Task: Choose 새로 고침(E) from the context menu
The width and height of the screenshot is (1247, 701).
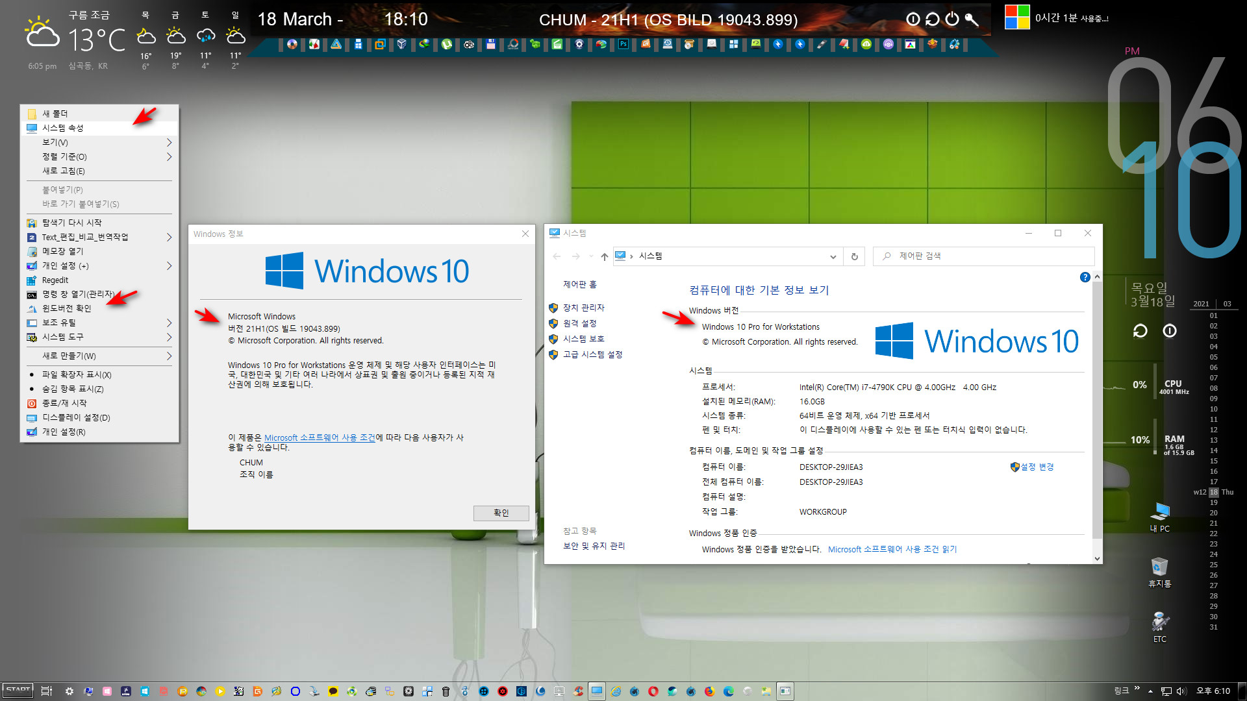Action: point(99,171)
